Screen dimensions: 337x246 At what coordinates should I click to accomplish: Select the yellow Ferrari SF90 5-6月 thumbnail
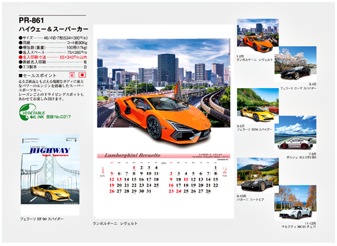[x=258, y=105]
